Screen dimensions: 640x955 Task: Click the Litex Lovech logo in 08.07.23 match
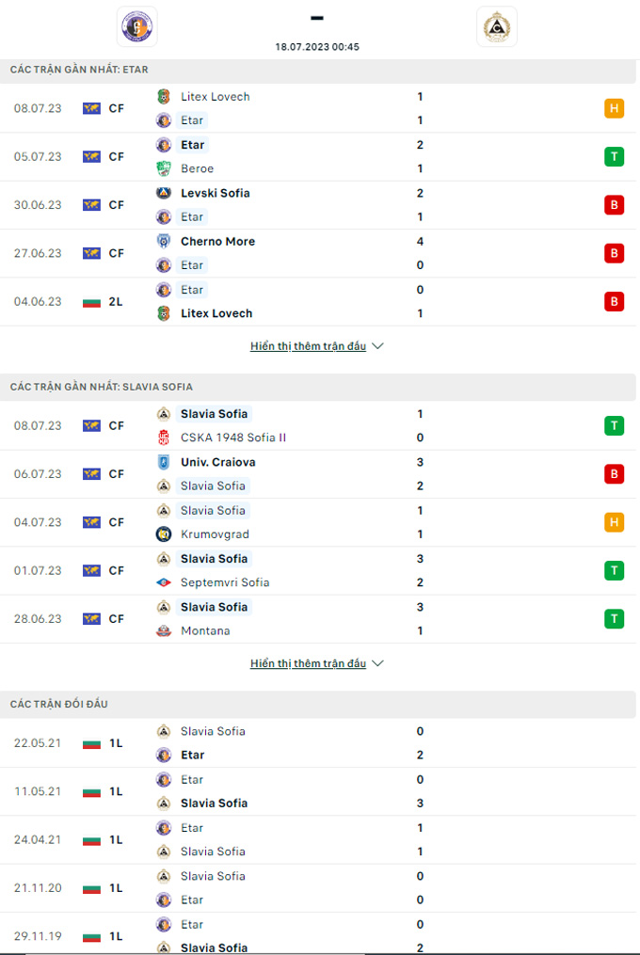(164, 96)
